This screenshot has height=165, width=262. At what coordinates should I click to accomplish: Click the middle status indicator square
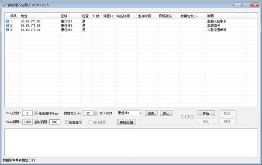click(x=187, y=117)
